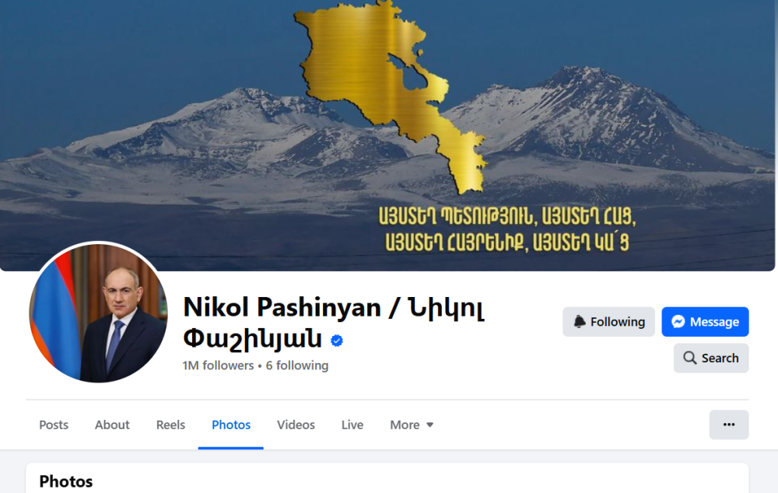Click the Messenger icon on Message button
The image size is (778, 493).
[678, 322]
